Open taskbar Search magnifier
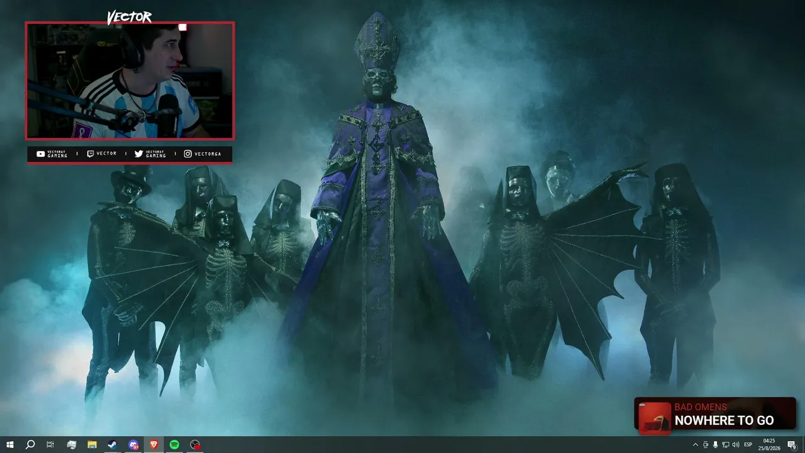The height and width of the screenshot is (453, 805). pyautogui.click(x=30, y=445)
